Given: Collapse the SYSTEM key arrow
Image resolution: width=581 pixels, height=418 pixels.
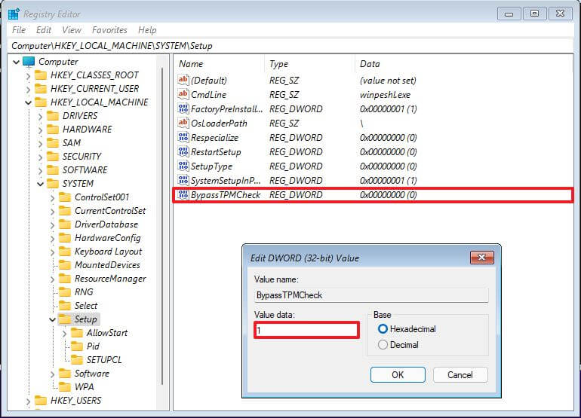Looking at the screenshot, I should click(x=41, y=184).
